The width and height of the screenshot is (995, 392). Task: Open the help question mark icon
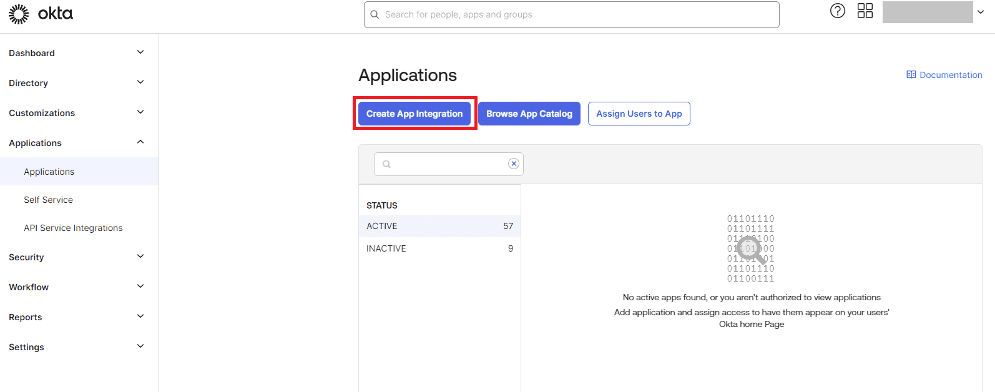pyautogui.click(x=837, y=11)
